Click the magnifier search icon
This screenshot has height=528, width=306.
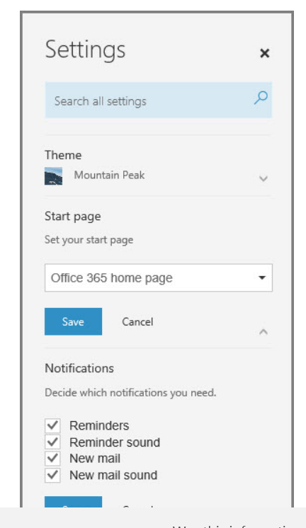261,98
